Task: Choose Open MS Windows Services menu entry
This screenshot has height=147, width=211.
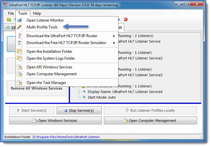Action: [x=49, y=67]
